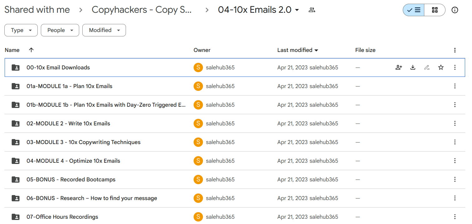Select 05-BONUS - Recorded Bootcamps
The image size is (472, 224).
pos(71,180)
